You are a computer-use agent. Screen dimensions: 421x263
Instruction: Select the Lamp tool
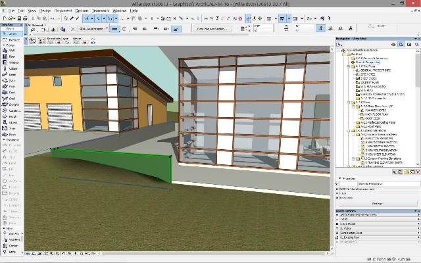pyautogui.click(x=11, y=252)
